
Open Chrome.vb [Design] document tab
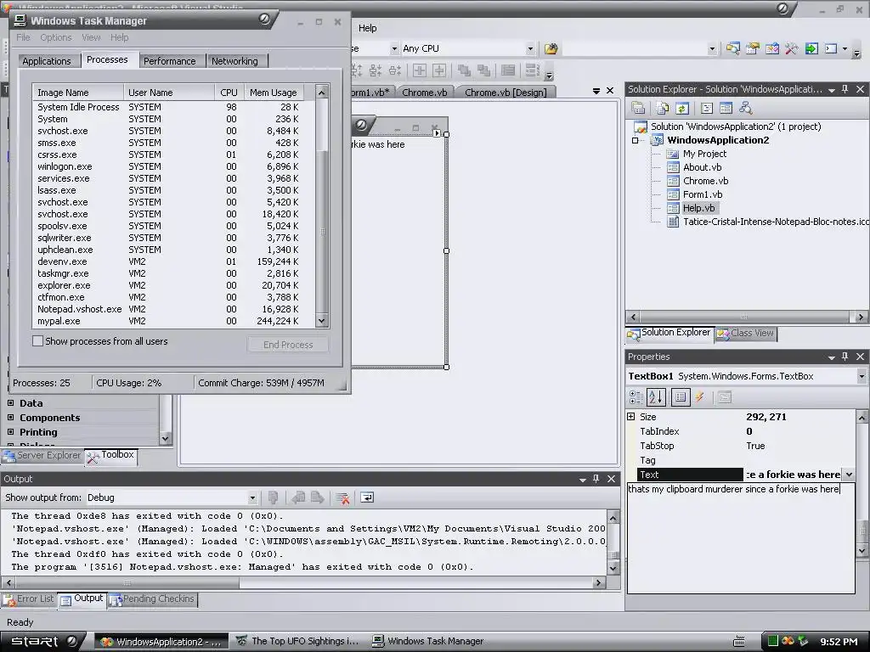click(x=506, y=93)
